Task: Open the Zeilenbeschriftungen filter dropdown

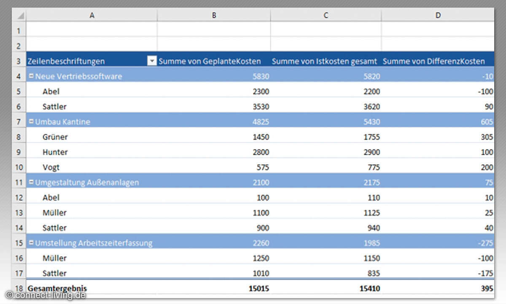Action: (152, 61)
